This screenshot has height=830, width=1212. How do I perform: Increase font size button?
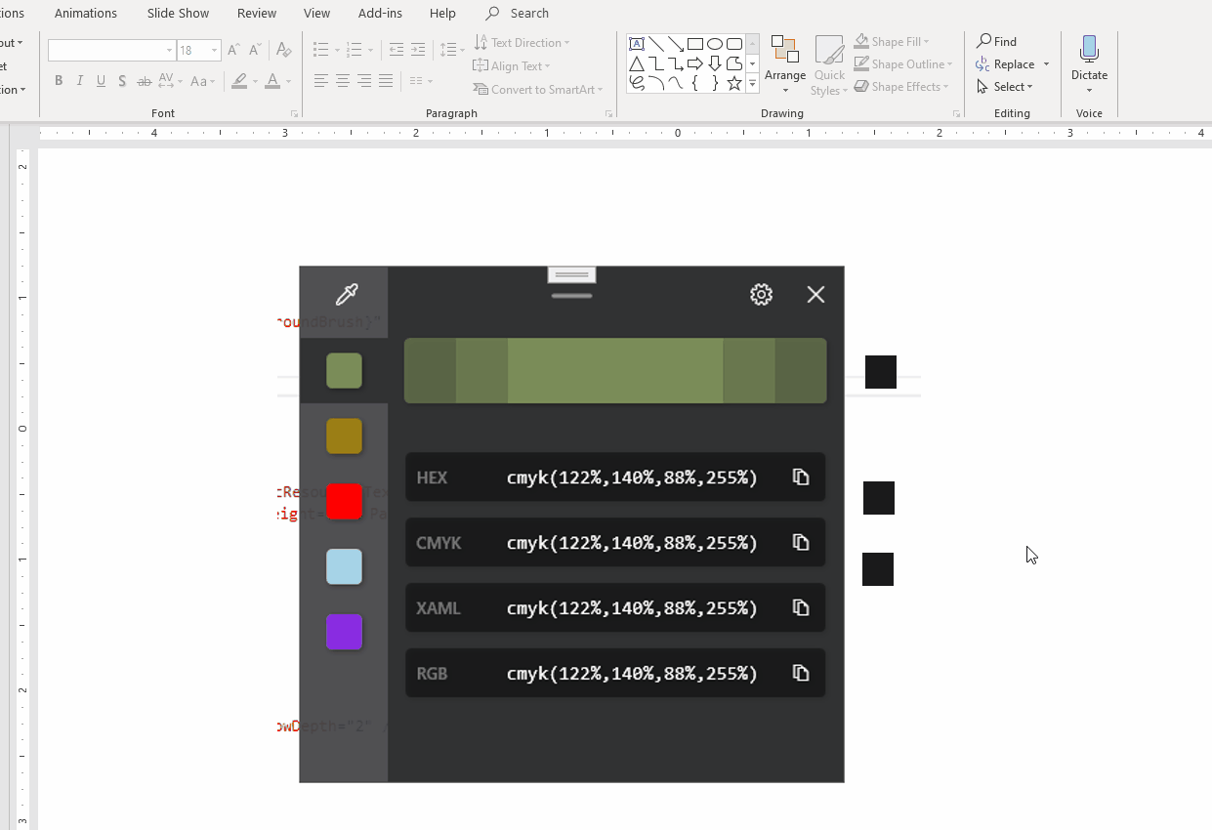point(233,50)
